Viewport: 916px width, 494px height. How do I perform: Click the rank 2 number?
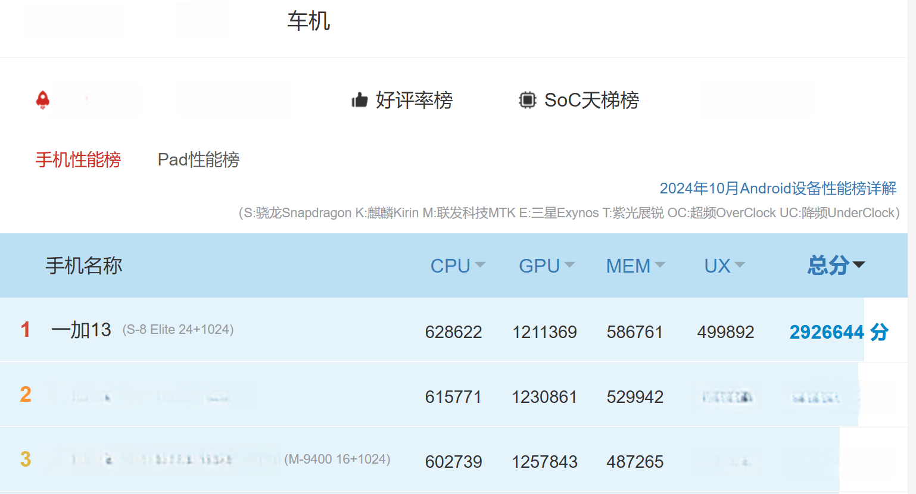26,395
